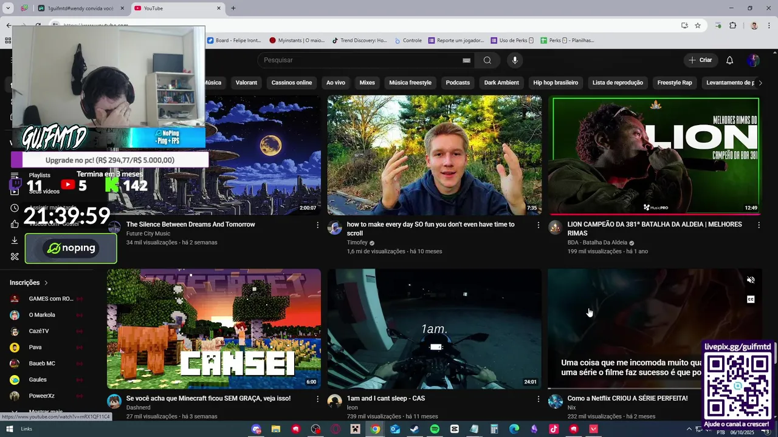
Task: Open YouTube notifications bell
Action: click(729, 60)
